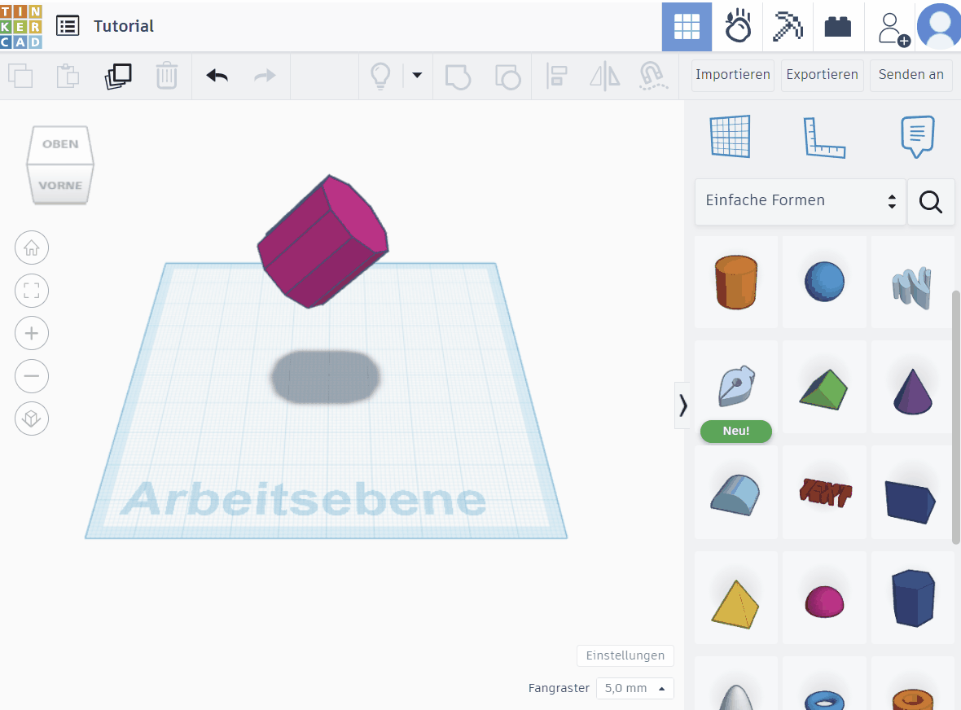This screenshot has width=961, height=710.
Task: Collapse the shapes panel with the chevron
Action: tap(682, 405)
